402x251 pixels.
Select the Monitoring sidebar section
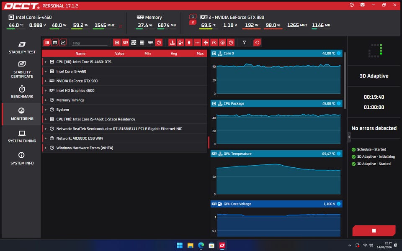(22, 114)
